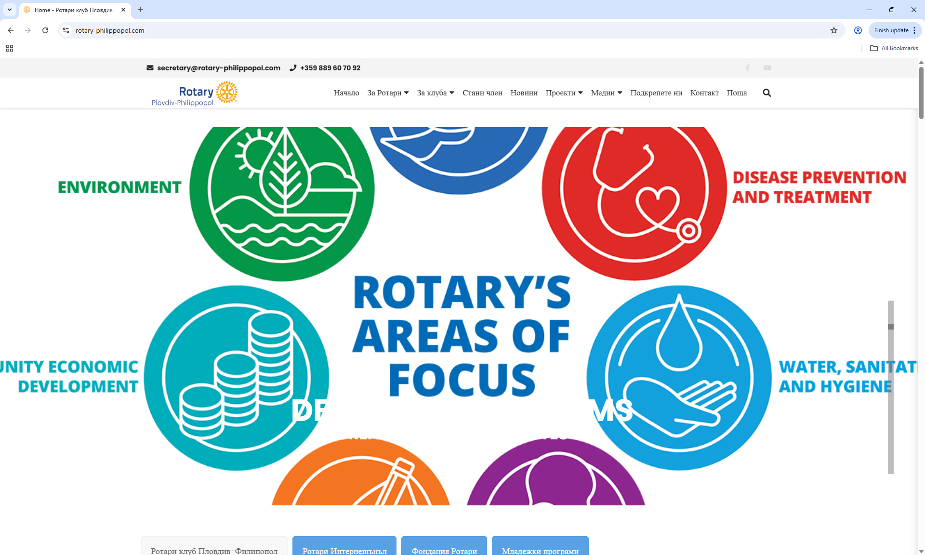Viewport: 925px width, 555px height.
Task: Click the phone icon beside the number
Action: pyautogui.click(x=293, y=68)
